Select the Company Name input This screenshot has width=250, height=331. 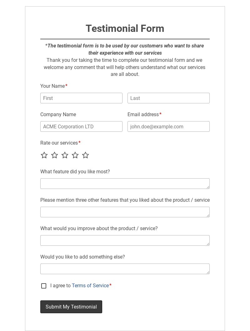coord(81,126)
